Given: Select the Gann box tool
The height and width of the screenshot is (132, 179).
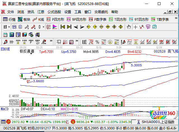Looking at the screenshot, I should (72, 42).
